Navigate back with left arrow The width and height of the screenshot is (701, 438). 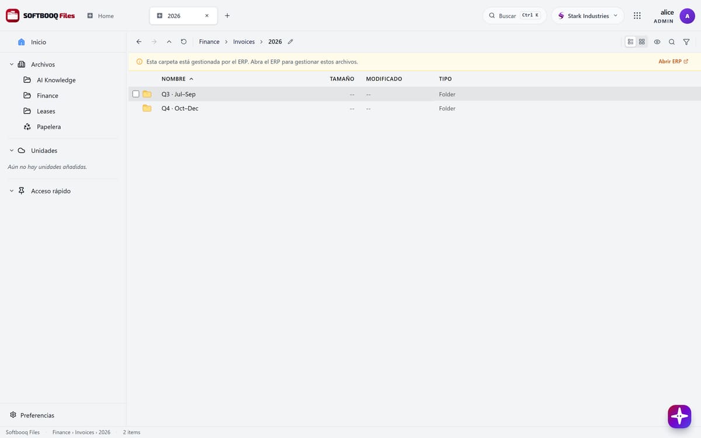[138, 42]
